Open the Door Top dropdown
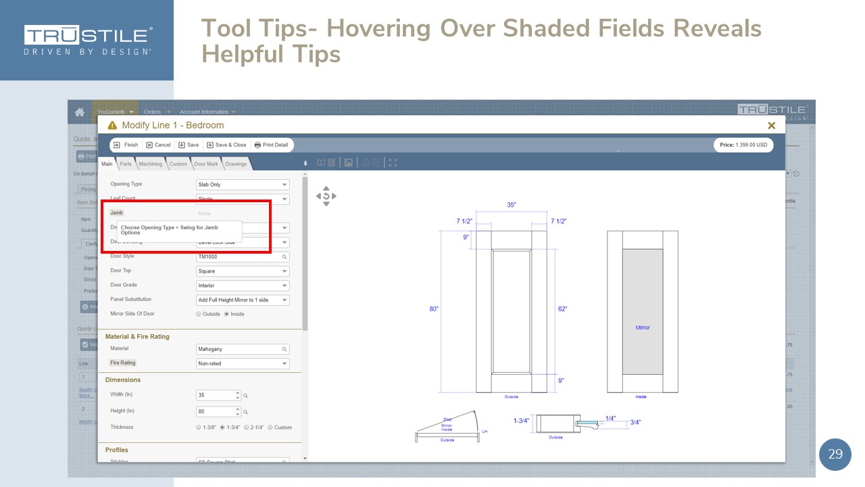Viewport: 865px width, 487px height. point(243,271)
